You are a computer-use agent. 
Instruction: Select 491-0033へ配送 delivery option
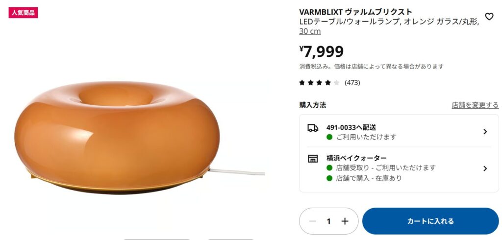point(399,132)
